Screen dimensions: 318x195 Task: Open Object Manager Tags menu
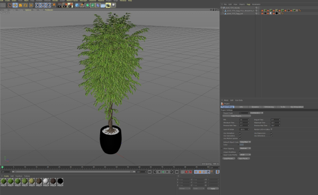click(x=249, y=4)
